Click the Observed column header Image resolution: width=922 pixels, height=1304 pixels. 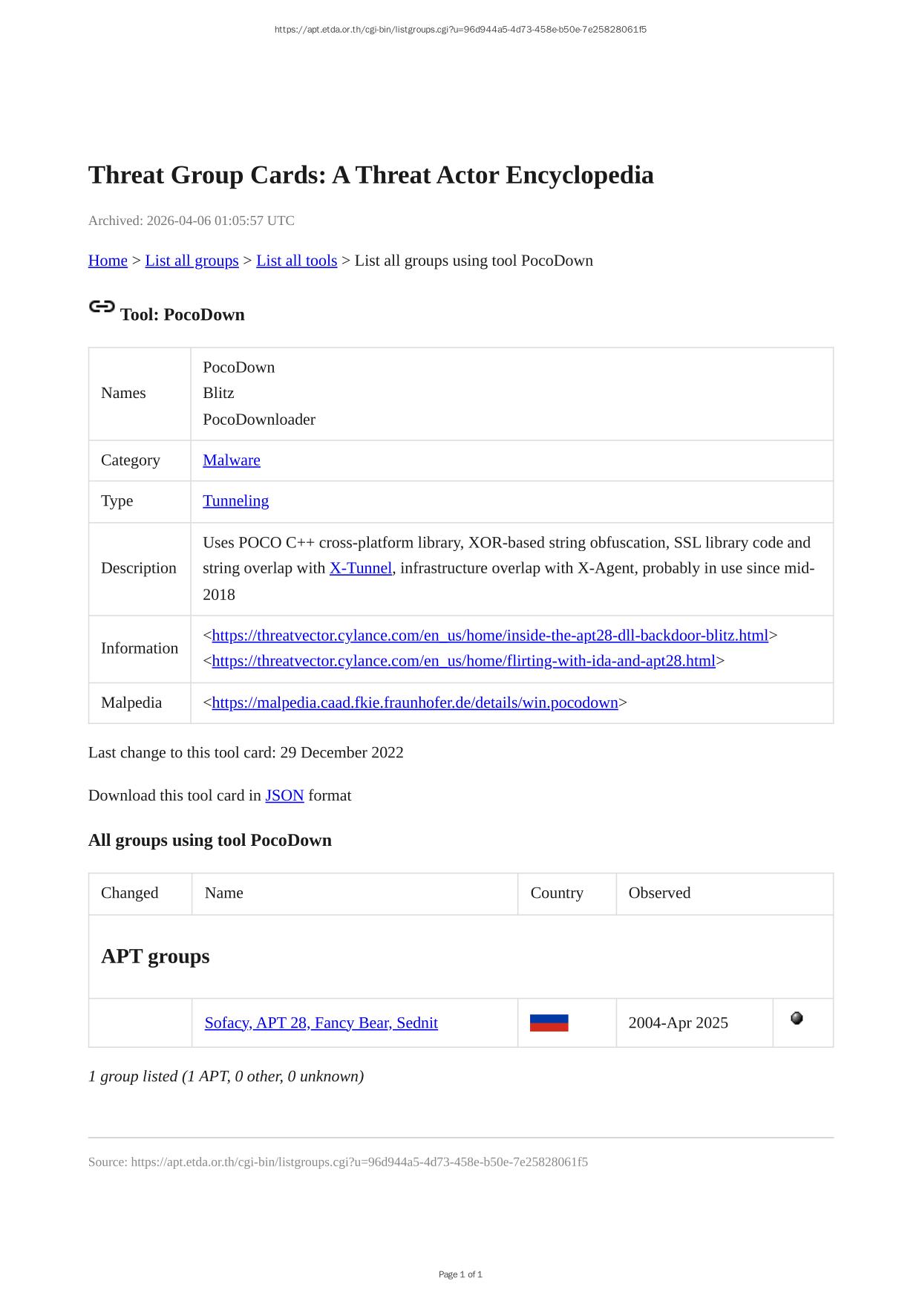click(659, 893)
